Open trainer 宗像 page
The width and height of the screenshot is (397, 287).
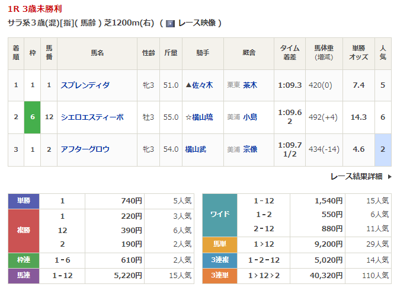(x=249, y=149)
